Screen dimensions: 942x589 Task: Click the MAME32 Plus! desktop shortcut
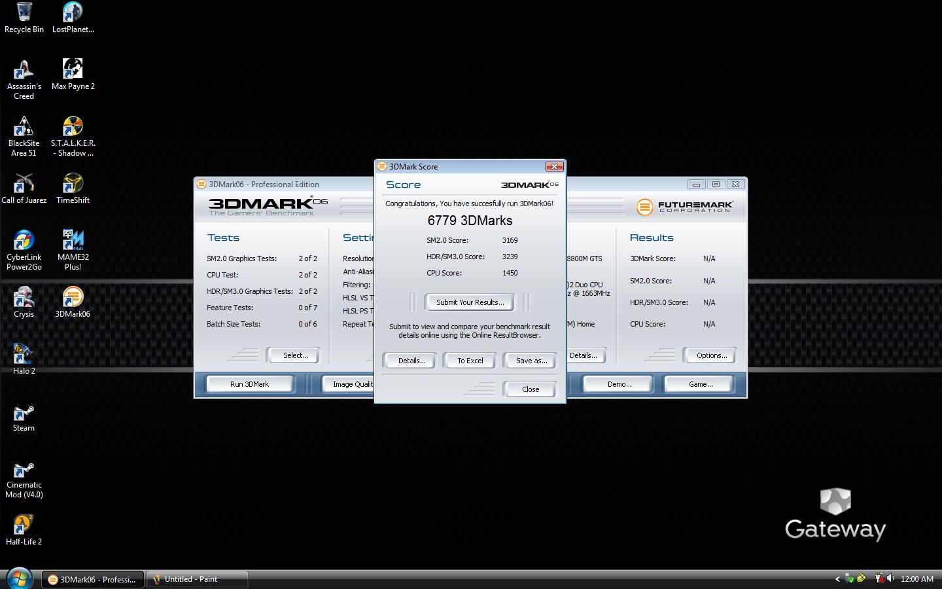pyautogui.click(x=73, y=250)
